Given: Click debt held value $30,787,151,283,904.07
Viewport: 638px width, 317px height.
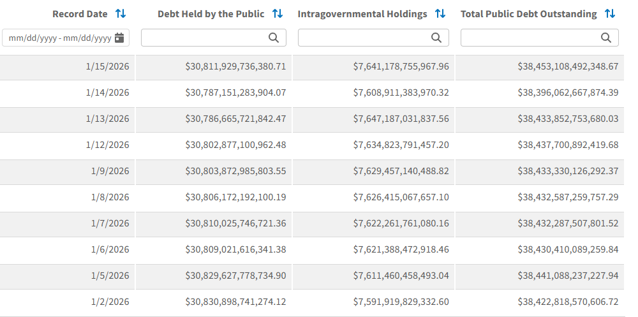Looking at the screenshot, I should point(235,92).
